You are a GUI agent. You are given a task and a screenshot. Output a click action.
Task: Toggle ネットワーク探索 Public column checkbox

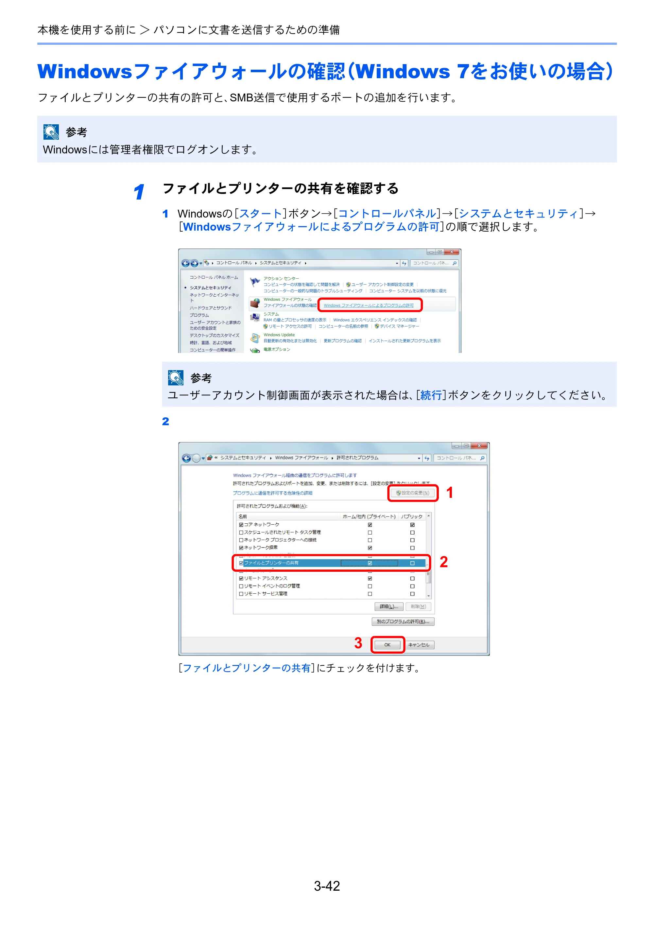[412, 548]
